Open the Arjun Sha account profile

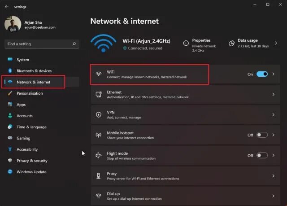point(27,24)
